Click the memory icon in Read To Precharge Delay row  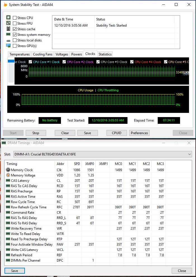coord(8,239)
